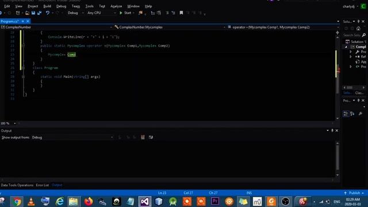Open Internet Explorer from the taskbar

click(60, 202)
